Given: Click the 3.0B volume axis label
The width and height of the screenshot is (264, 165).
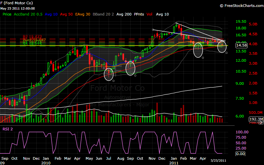Looking at the screenshot, I should [x=253, y=63].
